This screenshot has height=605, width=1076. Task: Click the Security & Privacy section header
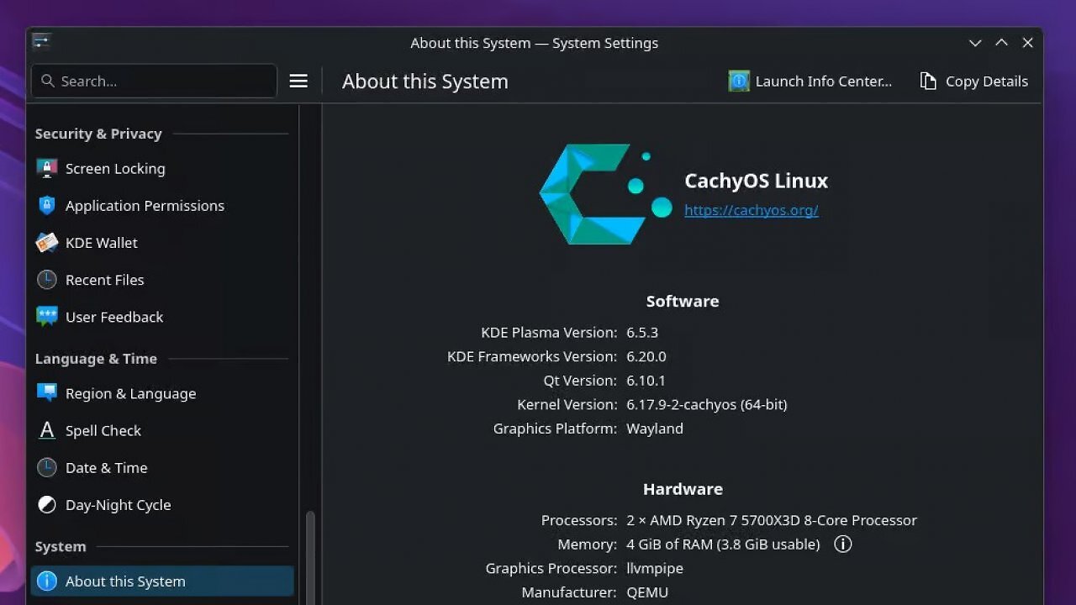pyautogui.click(x=98, y=134)
